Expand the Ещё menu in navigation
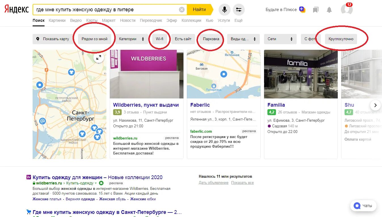 [x=239, y=20]
